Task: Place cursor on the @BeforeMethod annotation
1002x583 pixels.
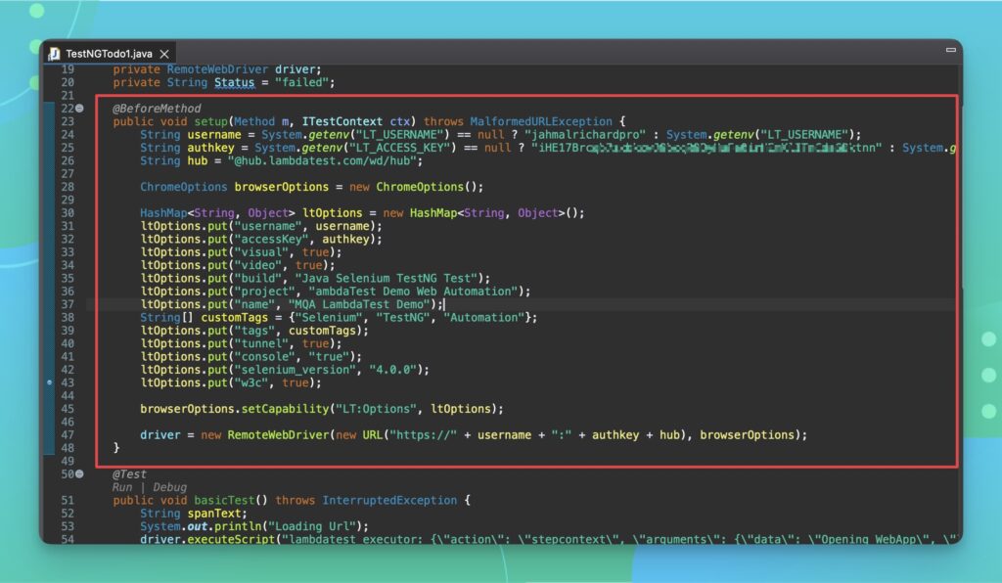Action: click(157, 109)
